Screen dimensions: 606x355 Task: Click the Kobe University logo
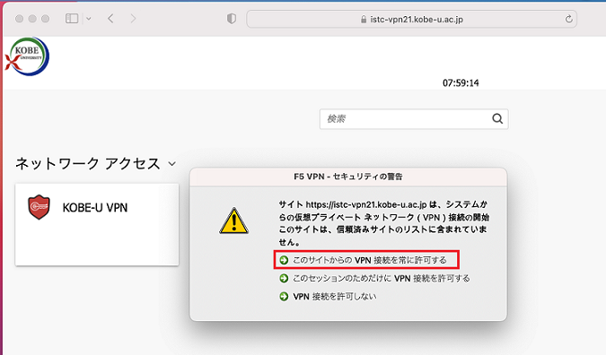click(x=27, y=56)
